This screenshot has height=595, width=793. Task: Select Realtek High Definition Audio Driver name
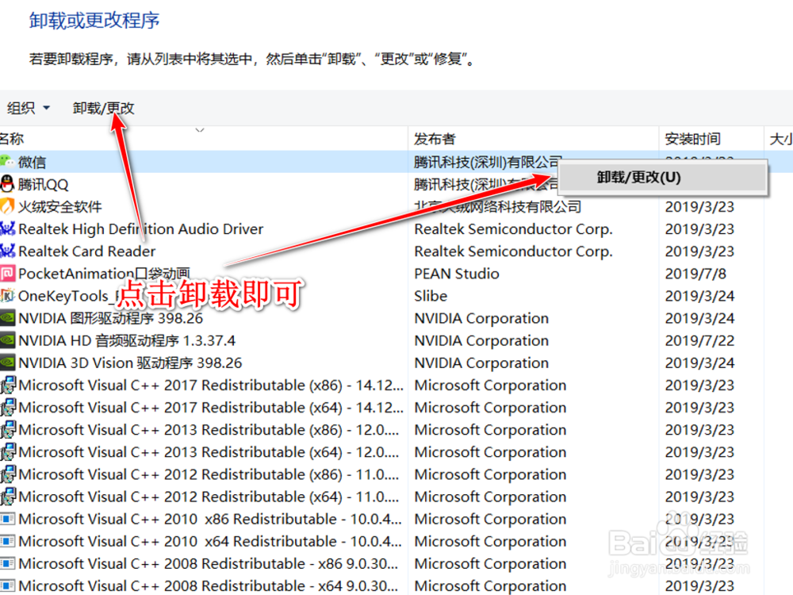click(x=140, y=228)
